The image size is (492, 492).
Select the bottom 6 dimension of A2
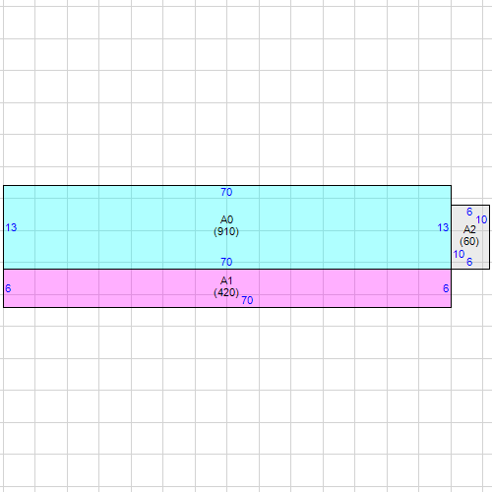469,262
